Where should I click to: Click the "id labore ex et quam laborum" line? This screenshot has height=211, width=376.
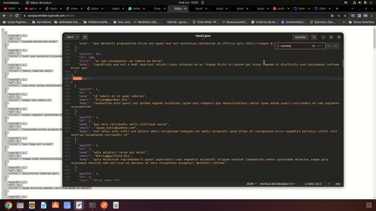112,96
